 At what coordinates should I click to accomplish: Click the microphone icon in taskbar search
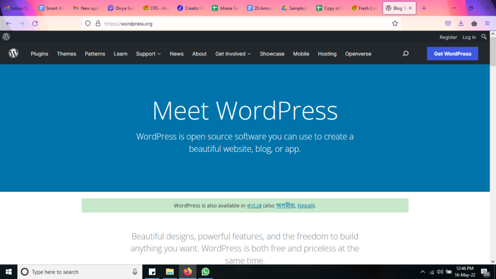tap(135, 272)
